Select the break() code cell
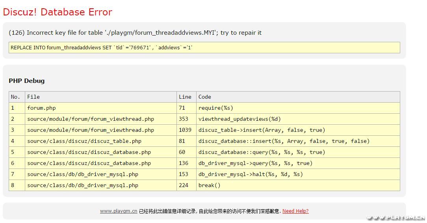 pyautogui.click(x=298, y=186)
